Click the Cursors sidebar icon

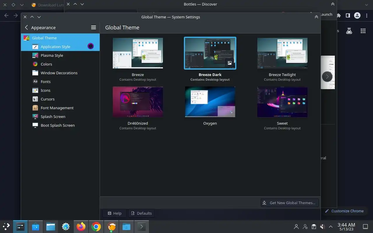tap(35, 99)
